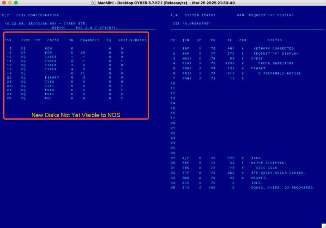The height and width of the screenshot is (228, 326).
Task: Click CYBER in the EST 10 row
Action: coord(51,57)
